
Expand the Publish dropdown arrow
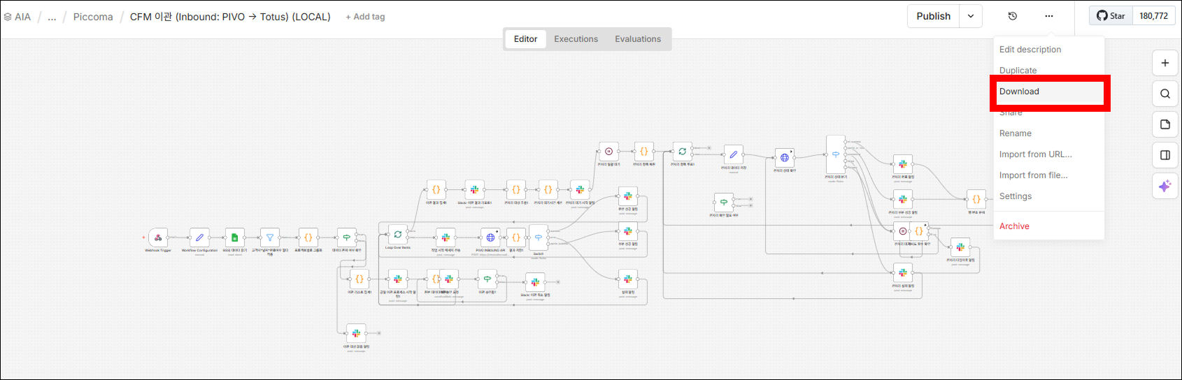click(x=971, y=16)
